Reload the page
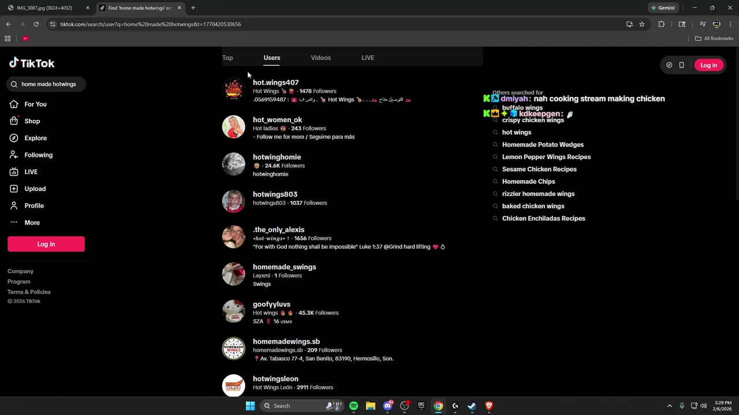The height and width of the screenshot is (415, 739). [36, 24]
